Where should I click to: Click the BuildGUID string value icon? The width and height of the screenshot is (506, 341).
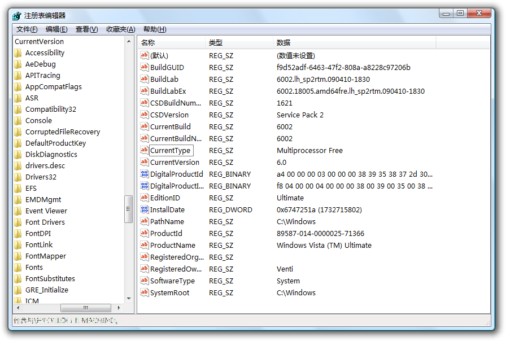pyautogui.click(x=144, y=67)
